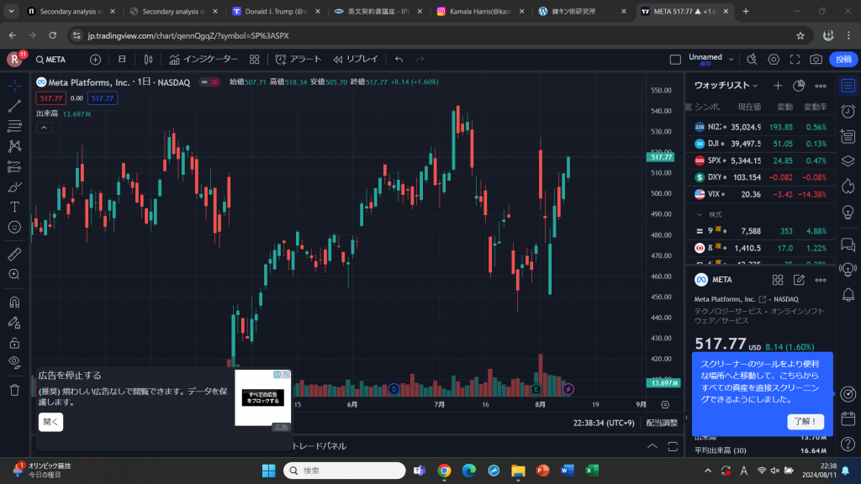Take a chart snapshot with camera icon

816,60
